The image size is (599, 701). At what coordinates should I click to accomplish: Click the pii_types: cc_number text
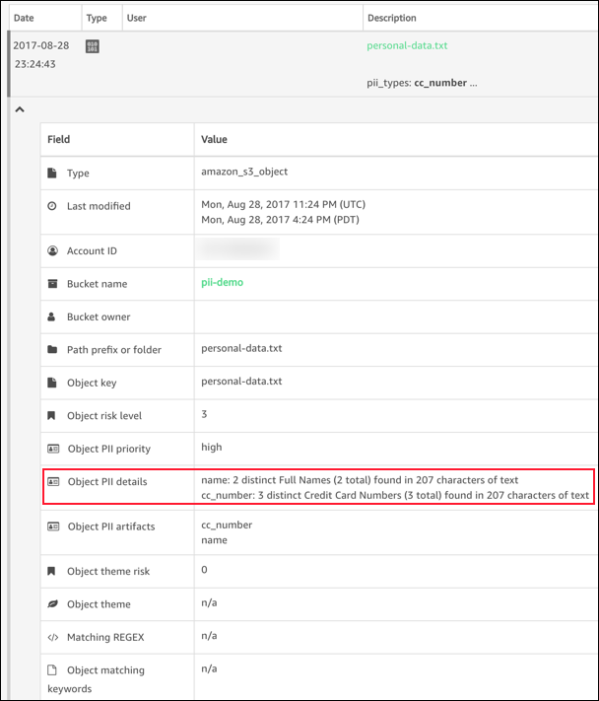click(422, 83)
